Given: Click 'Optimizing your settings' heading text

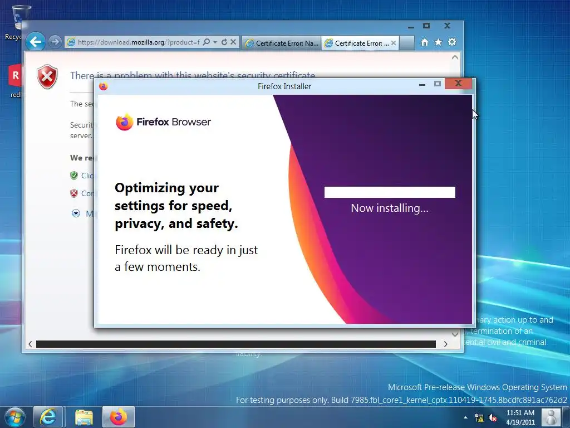Looking at the screenshot, I should pyautogui.click(x=176, y=206).
